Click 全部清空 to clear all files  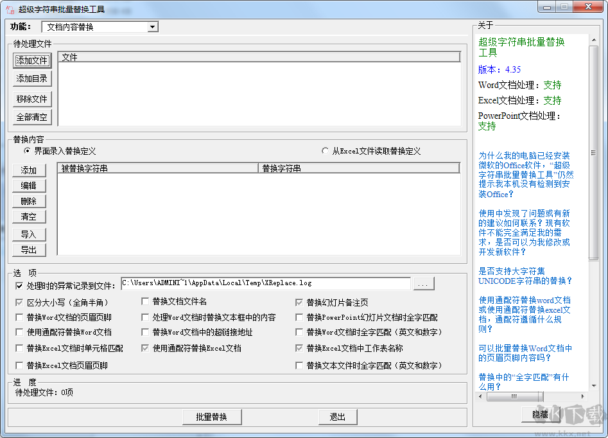point(31,117)
